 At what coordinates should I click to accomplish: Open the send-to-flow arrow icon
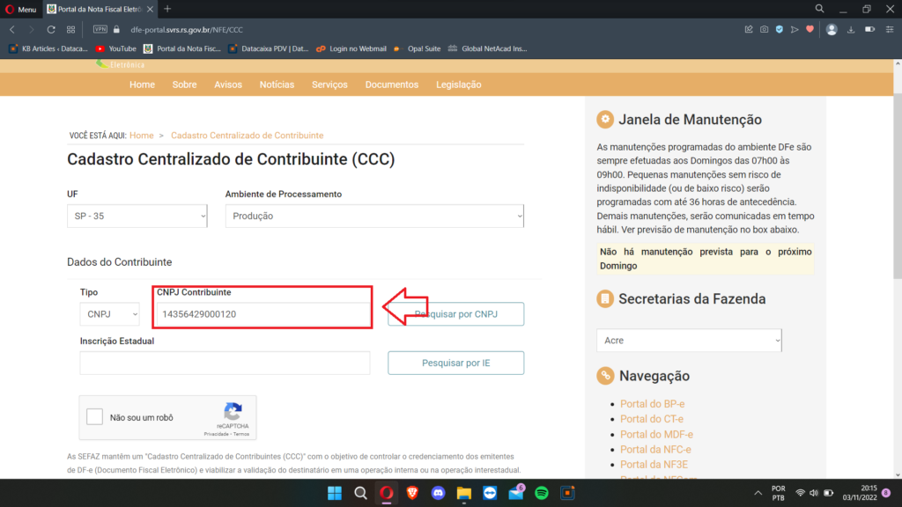(x=795, y=29)
